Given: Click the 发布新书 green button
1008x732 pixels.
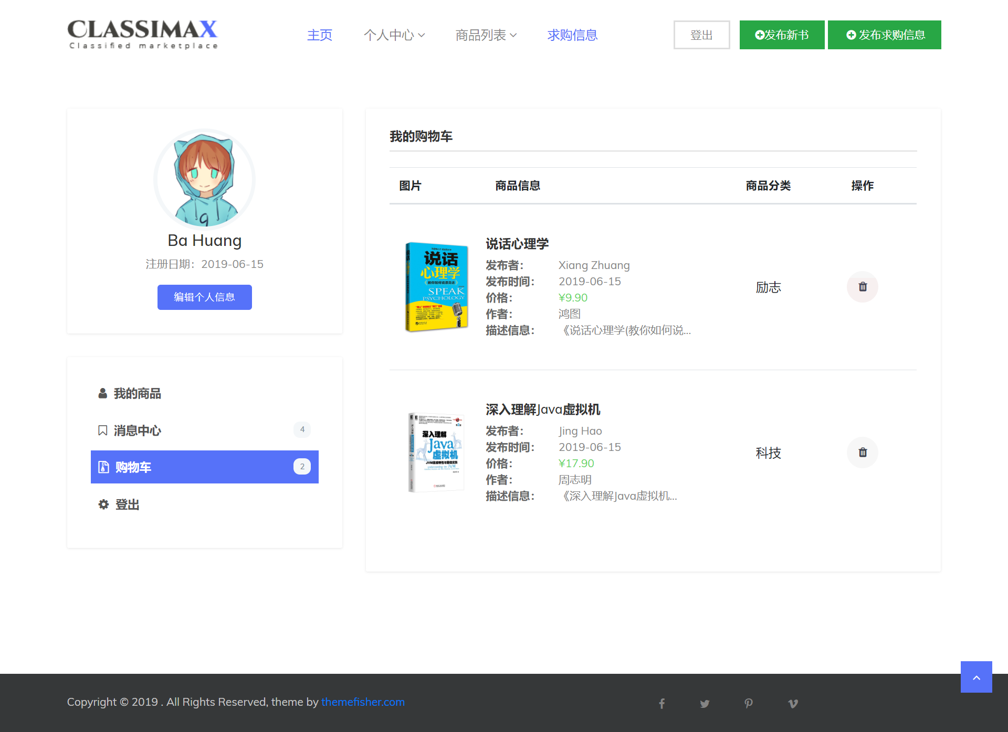Looking at the screenshot, I should point(782,35).
